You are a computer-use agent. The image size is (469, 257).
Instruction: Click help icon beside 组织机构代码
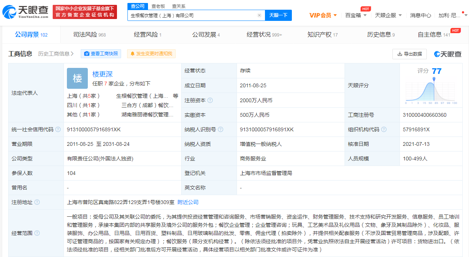coord(384,129)
